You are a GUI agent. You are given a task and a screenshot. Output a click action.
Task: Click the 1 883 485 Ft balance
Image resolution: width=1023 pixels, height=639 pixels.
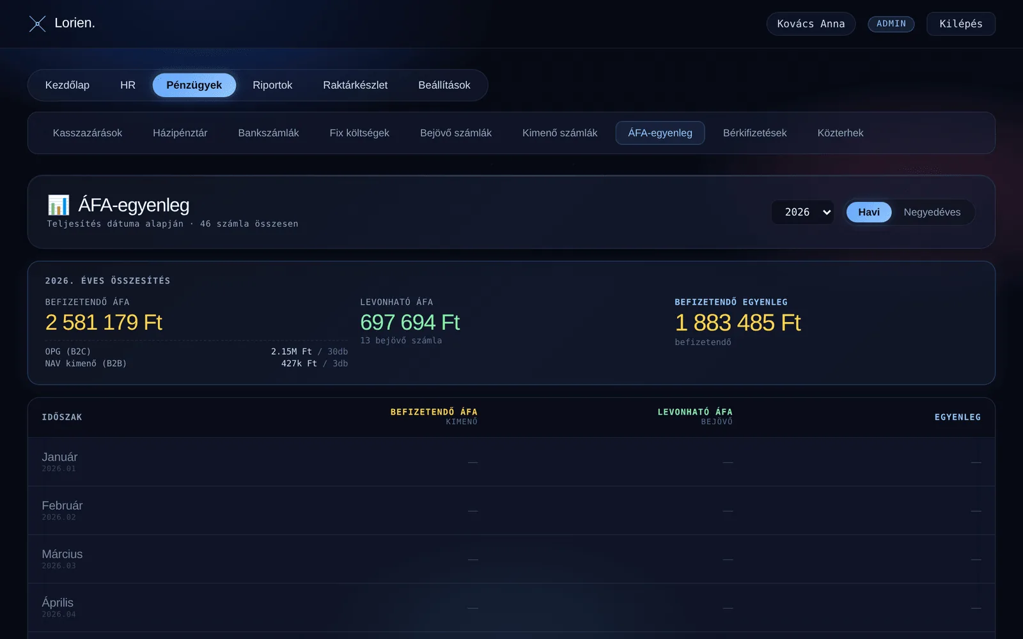pyautogui.click(x=738, y=323)
